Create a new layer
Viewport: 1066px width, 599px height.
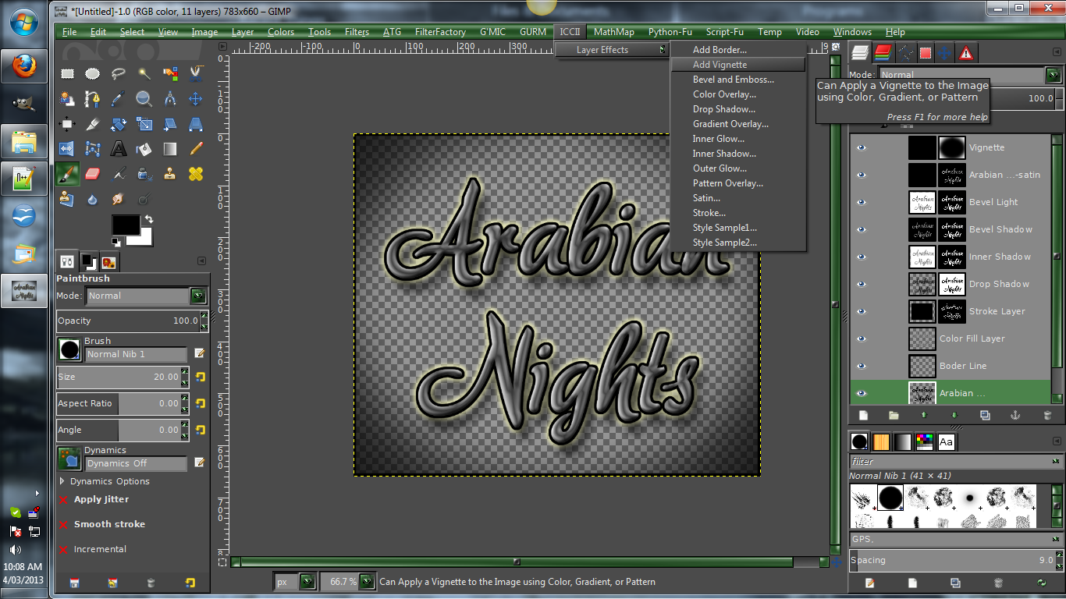(x=864, y=414)
